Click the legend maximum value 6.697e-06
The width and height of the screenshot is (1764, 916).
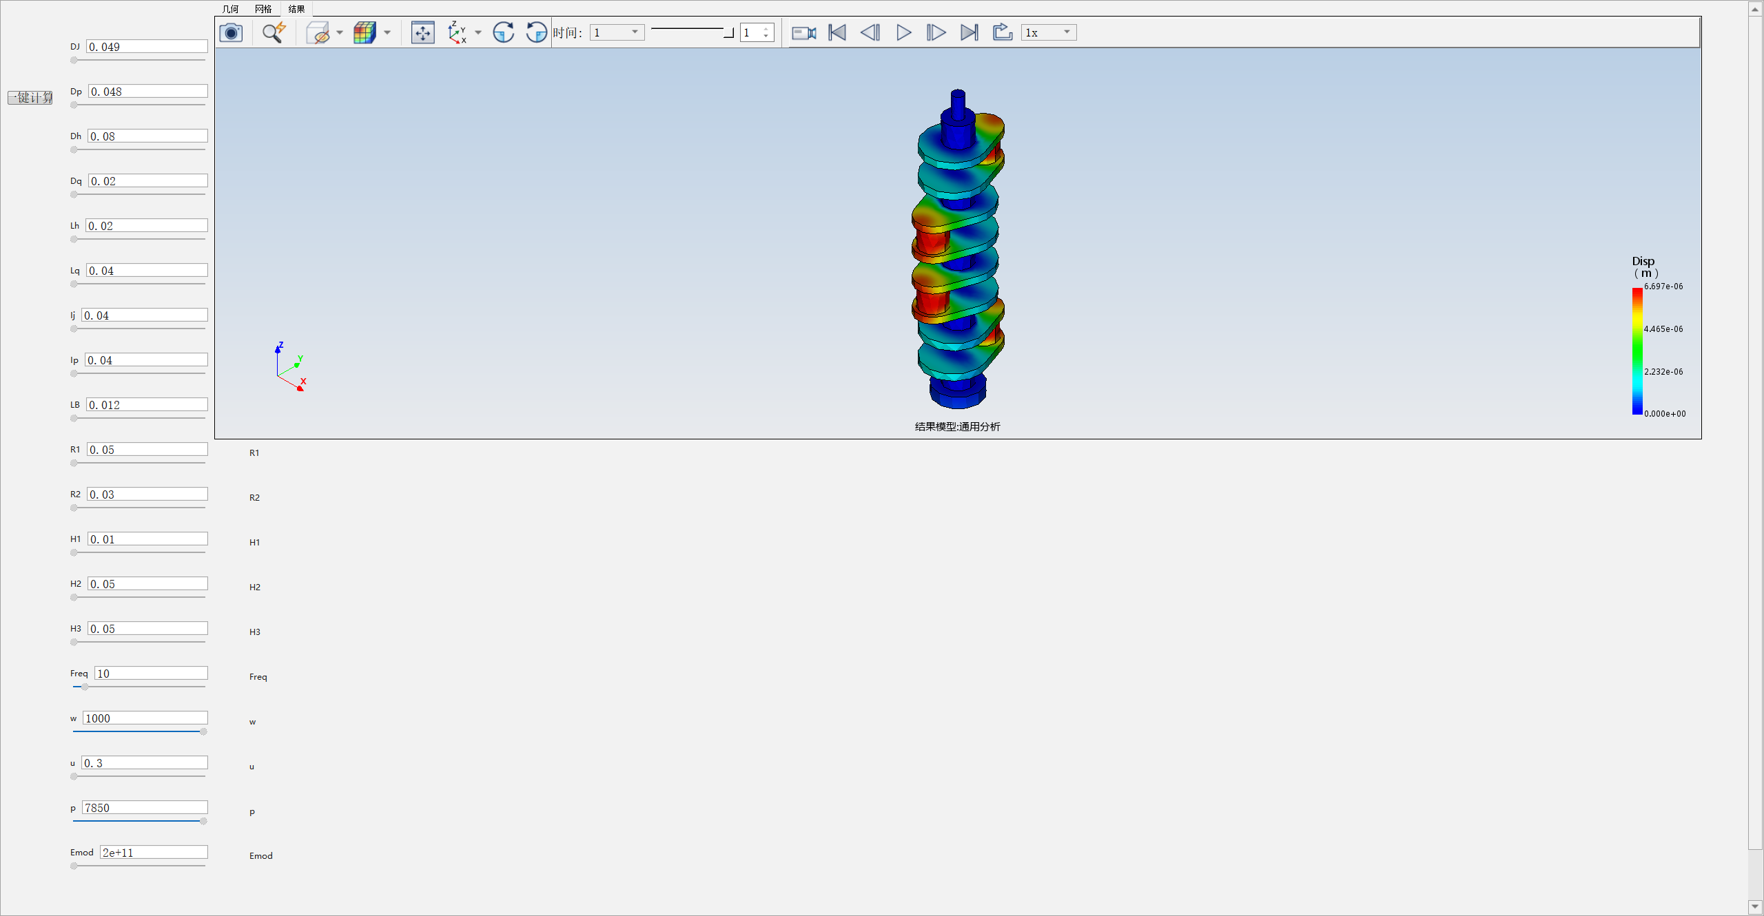pyautogui.click(x=1663, y=287)
